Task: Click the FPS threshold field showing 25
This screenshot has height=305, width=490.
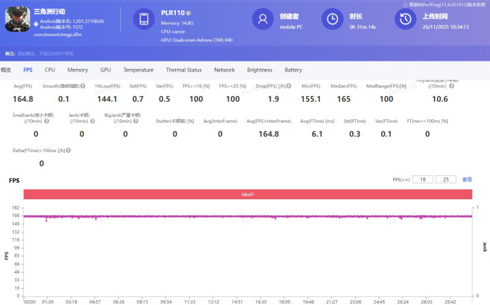Action: pos(446,179)
